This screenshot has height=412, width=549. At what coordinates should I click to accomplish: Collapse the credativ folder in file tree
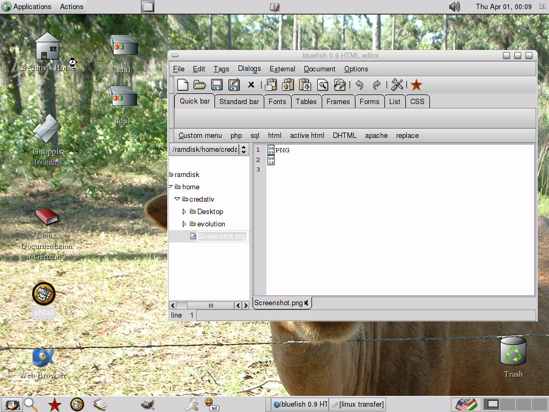coord(177,199)
